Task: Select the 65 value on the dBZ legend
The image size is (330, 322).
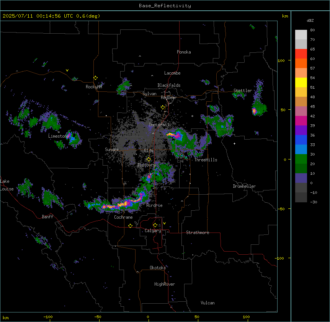Action: coord(312,49)
